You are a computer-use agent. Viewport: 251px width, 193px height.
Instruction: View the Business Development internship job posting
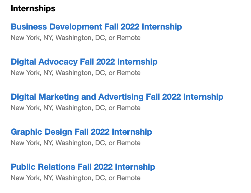[96, 27]
